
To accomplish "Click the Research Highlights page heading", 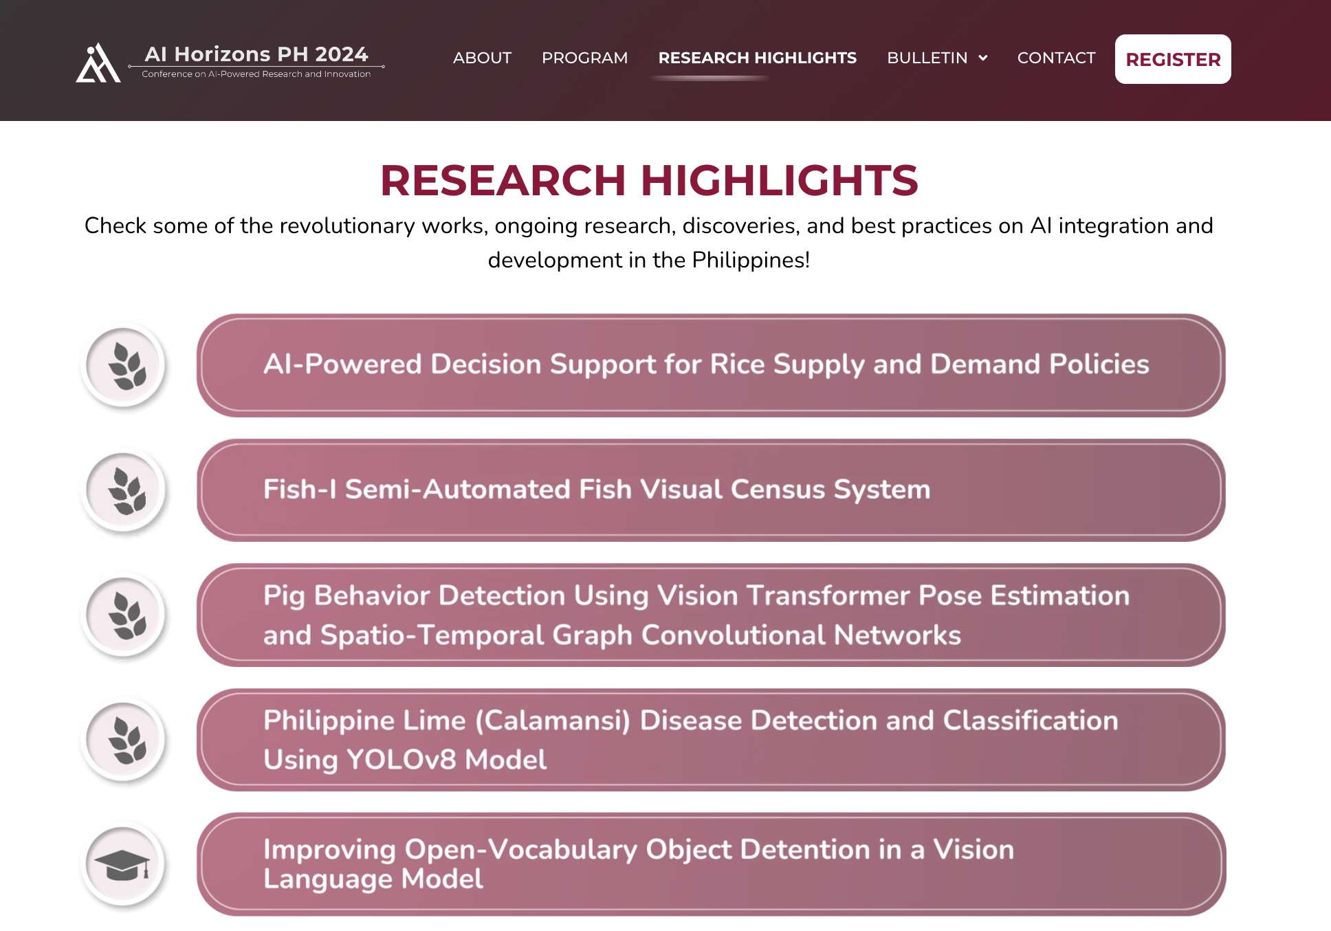I will click(x=648, y=180).
